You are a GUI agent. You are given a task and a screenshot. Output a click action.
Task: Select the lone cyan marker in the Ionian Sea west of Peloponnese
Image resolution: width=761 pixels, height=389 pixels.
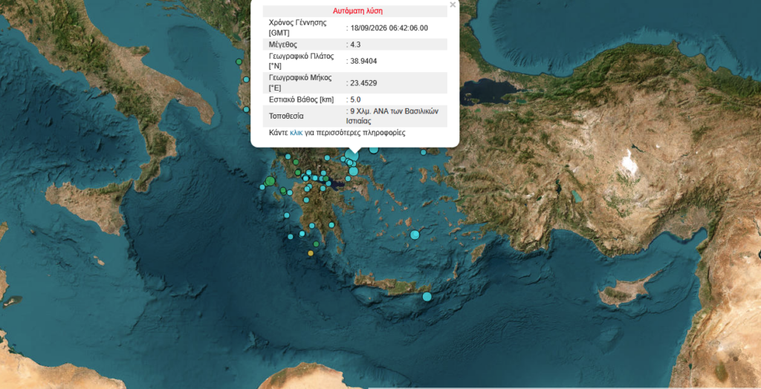tap(287, 215)
